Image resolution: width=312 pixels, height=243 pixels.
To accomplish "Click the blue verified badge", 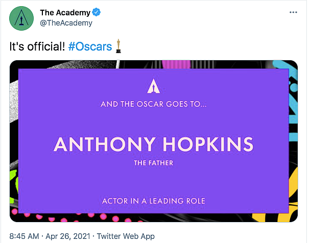I will (x=97, y=12).
